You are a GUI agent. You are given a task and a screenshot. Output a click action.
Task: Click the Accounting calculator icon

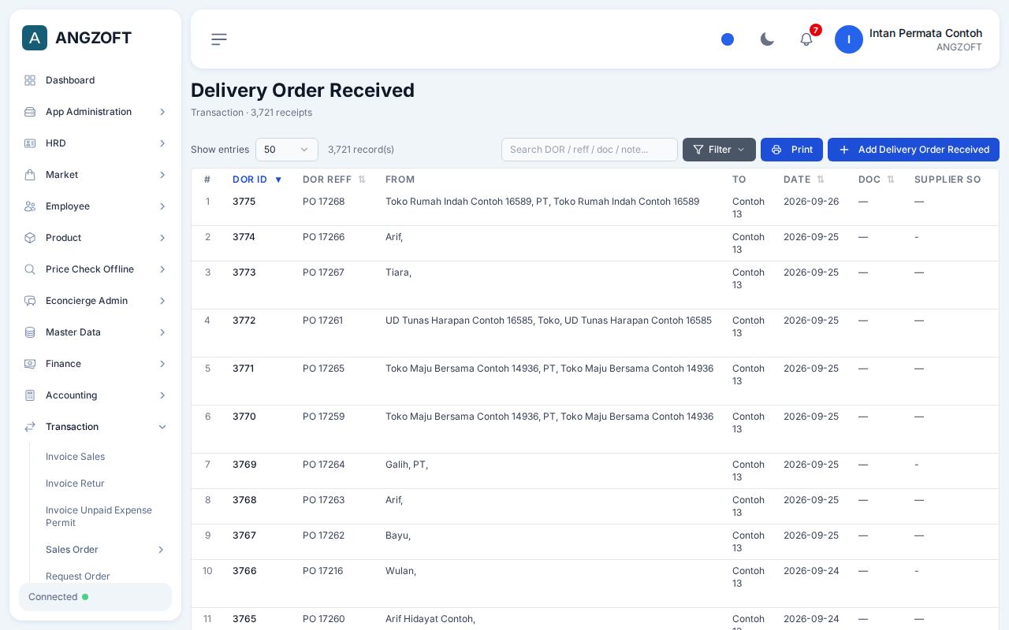30,395
